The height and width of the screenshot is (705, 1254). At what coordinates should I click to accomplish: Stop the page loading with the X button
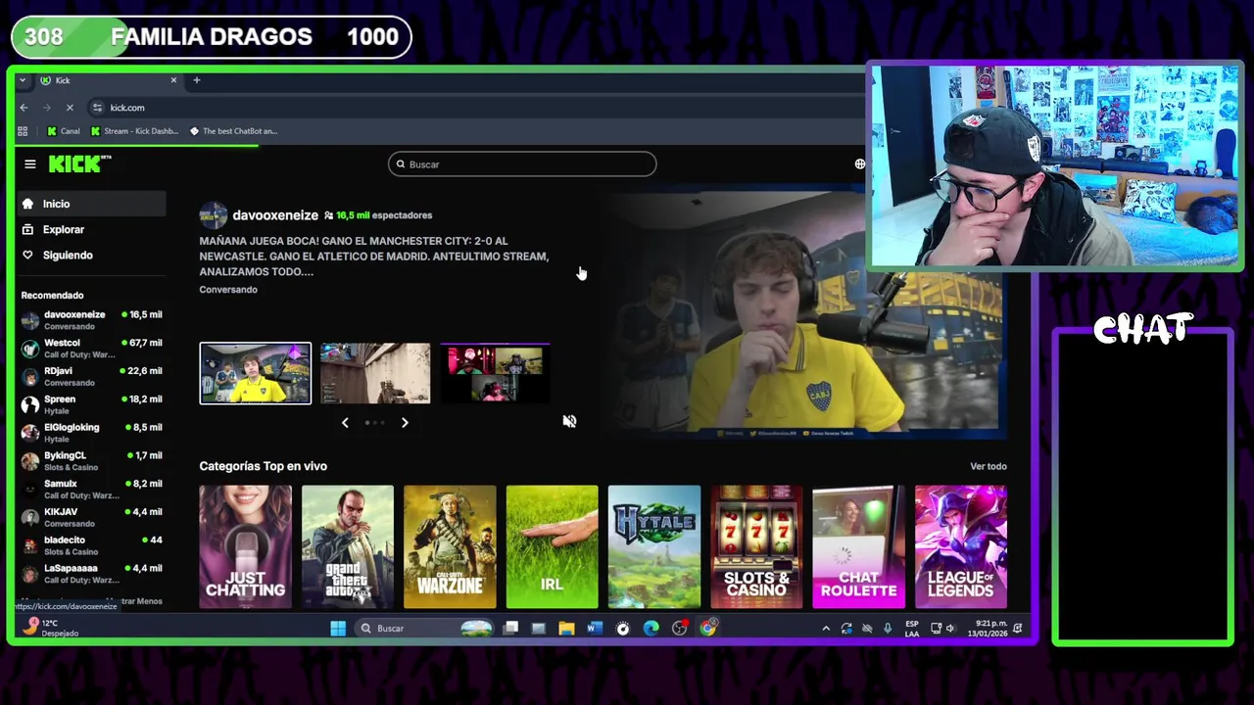coord(70,108)
